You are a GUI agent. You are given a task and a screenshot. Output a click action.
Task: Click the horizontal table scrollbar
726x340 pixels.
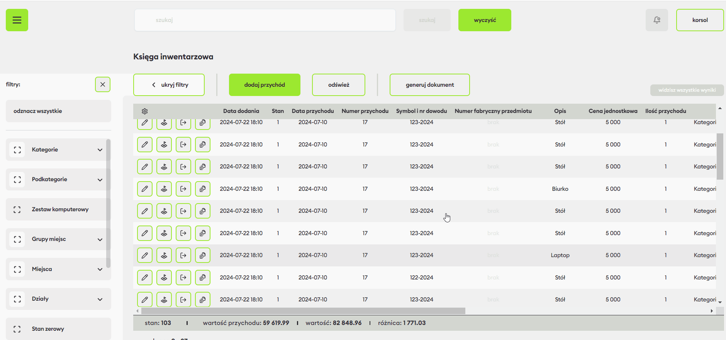[303, 311]
